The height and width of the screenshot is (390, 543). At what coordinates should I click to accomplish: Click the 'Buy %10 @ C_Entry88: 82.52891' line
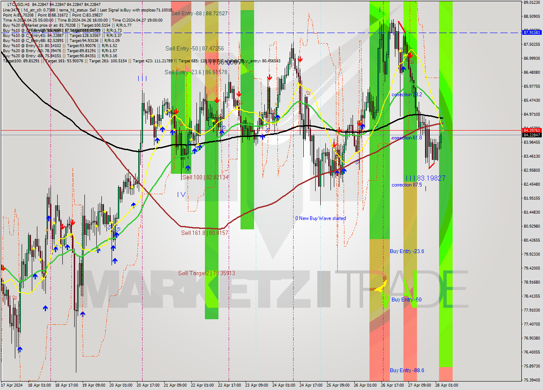pyautogui.click(x=61, y=40)
